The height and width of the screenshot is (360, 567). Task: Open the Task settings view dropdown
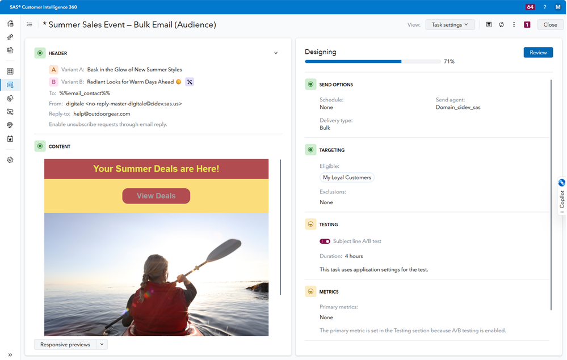click(450, 24)
